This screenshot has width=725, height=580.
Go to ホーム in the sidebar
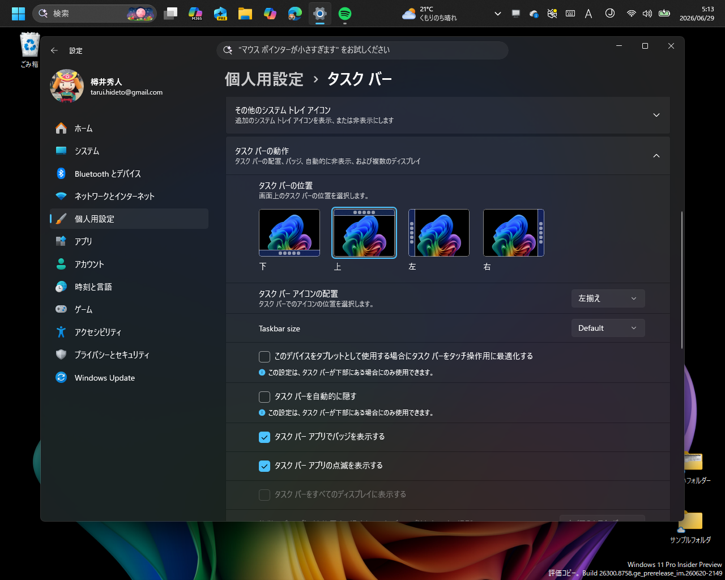pos(129,129)
